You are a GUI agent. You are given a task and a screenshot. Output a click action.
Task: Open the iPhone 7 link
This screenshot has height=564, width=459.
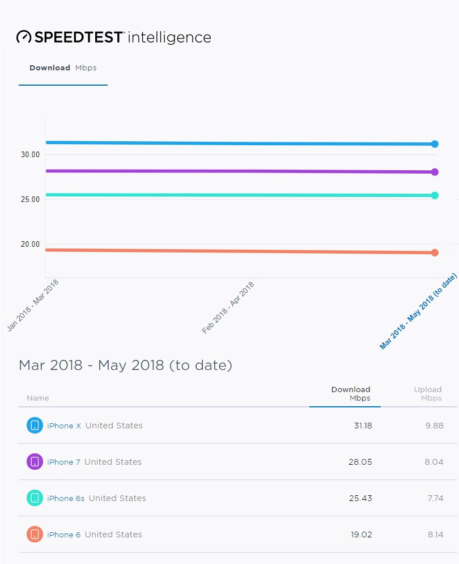[x=63, y=462]
